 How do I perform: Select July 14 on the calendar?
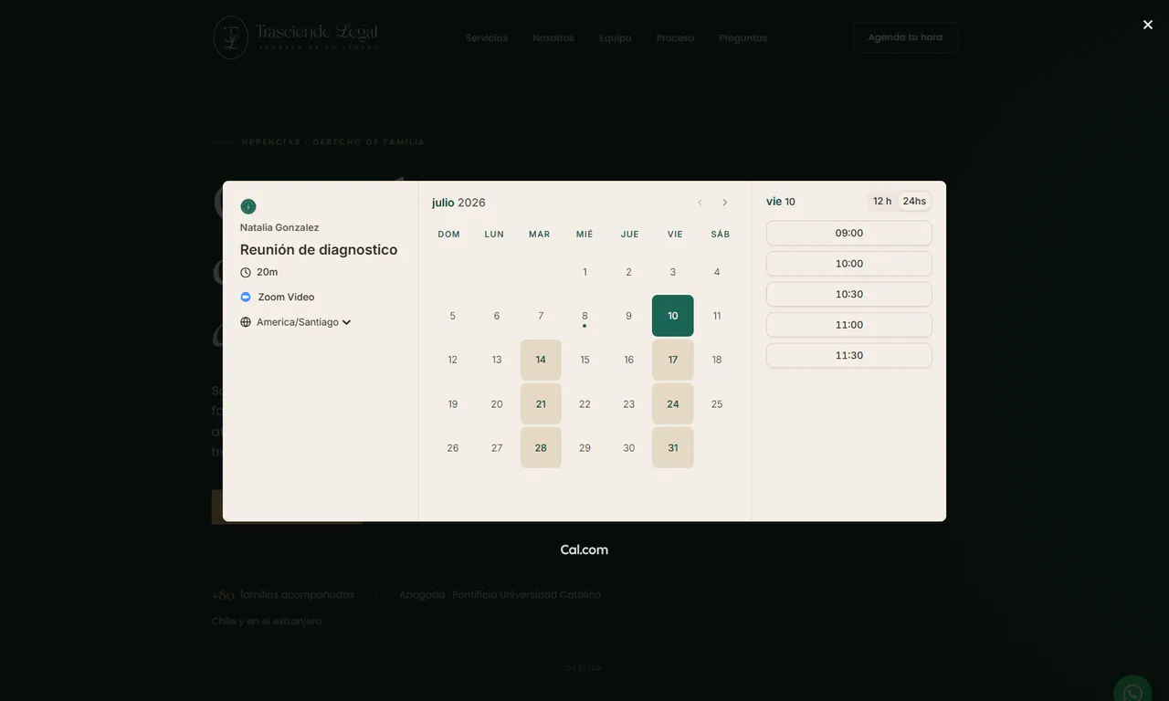click(x=541, y=360)
